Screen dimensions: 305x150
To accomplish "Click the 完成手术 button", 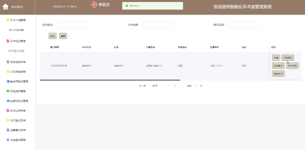I will 278,74.
